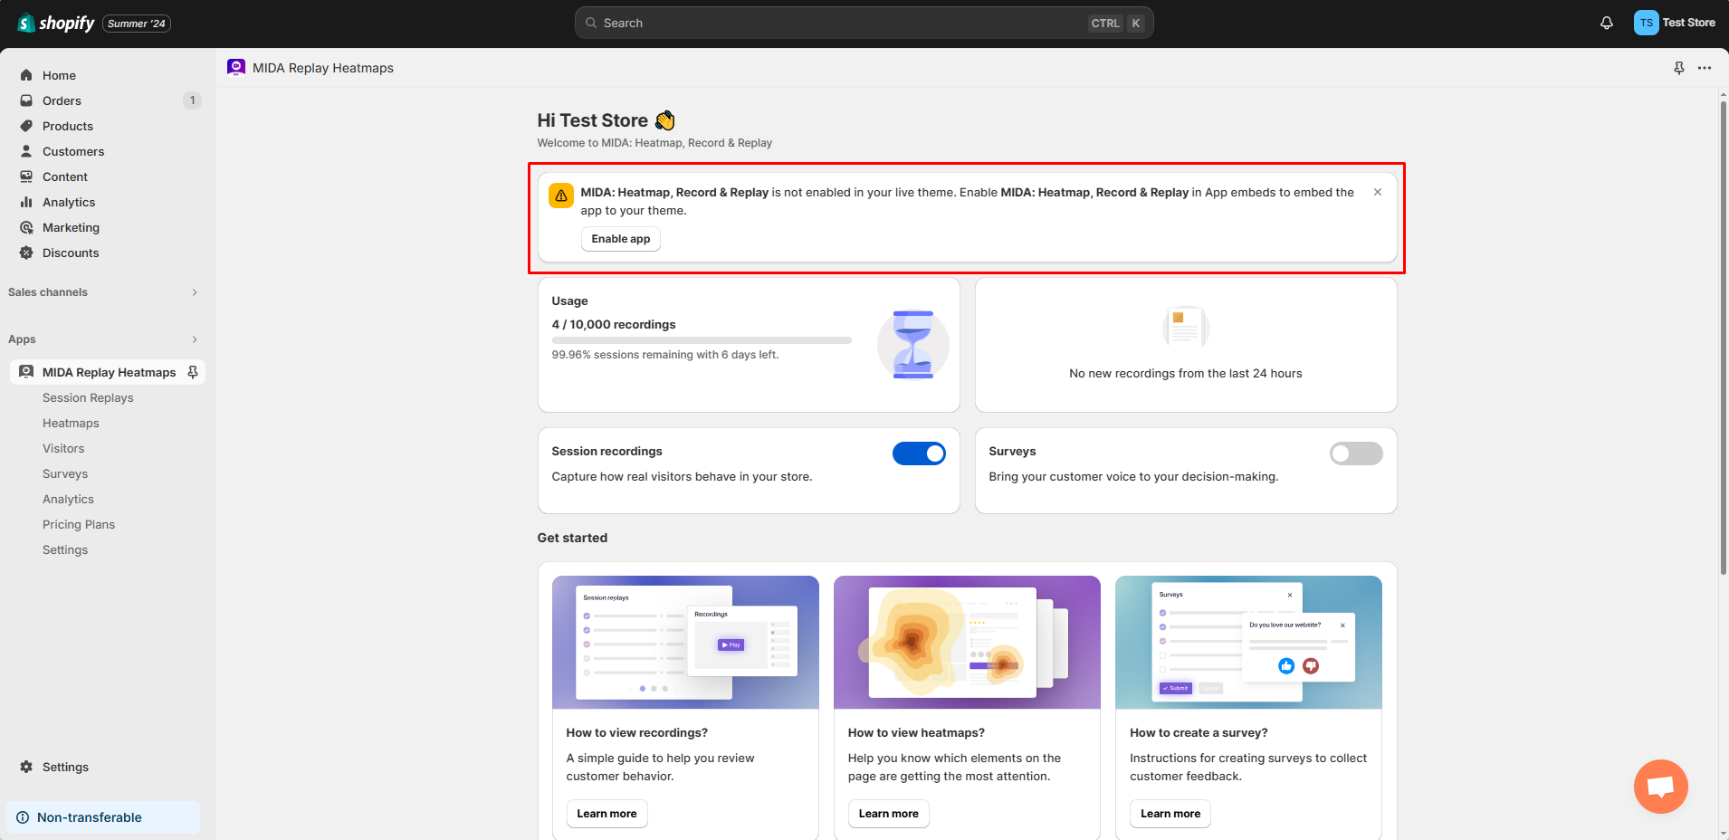Expand the Apps section chevron
1729x840 pixels.
click(x=194, y=339)
